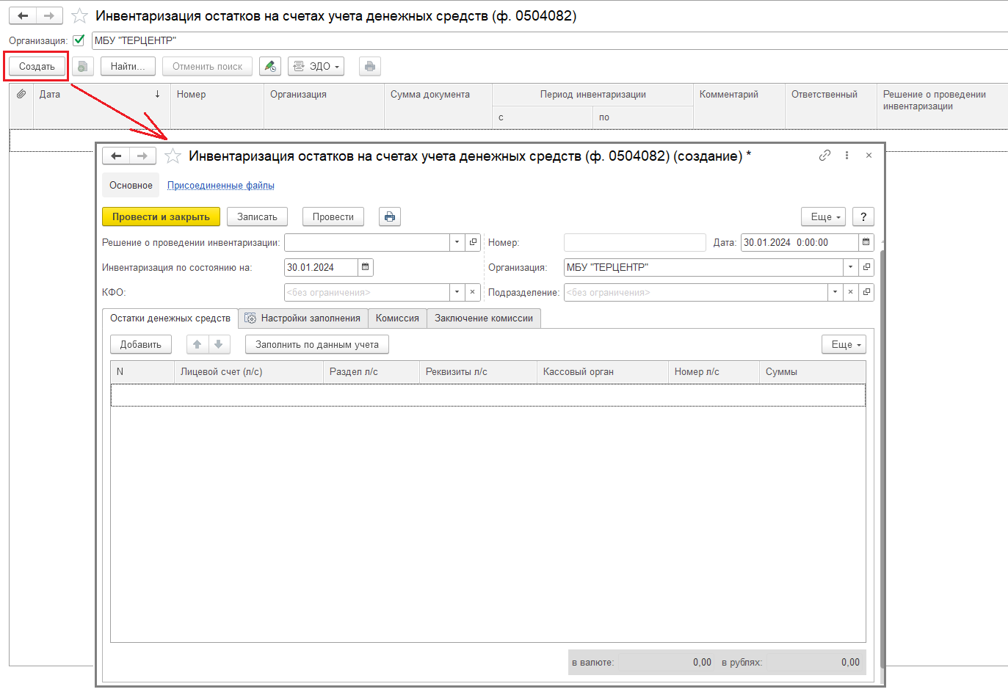
Task: Move row up with up arrow
Action: (197, 344)
